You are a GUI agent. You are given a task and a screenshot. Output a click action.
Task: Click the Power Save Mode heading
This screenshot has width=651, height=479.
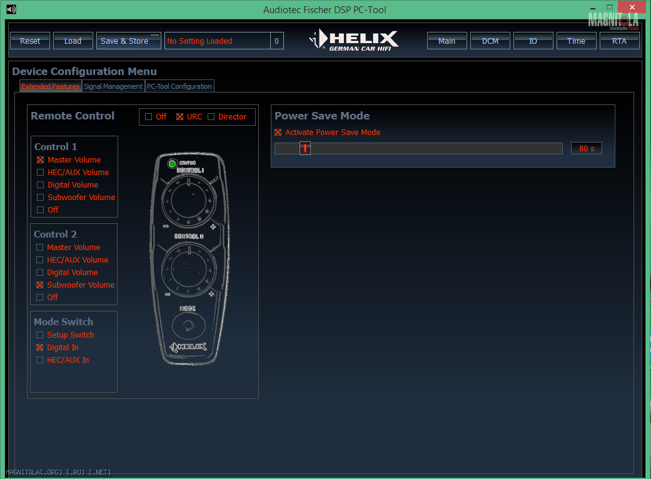click(322, 116)
